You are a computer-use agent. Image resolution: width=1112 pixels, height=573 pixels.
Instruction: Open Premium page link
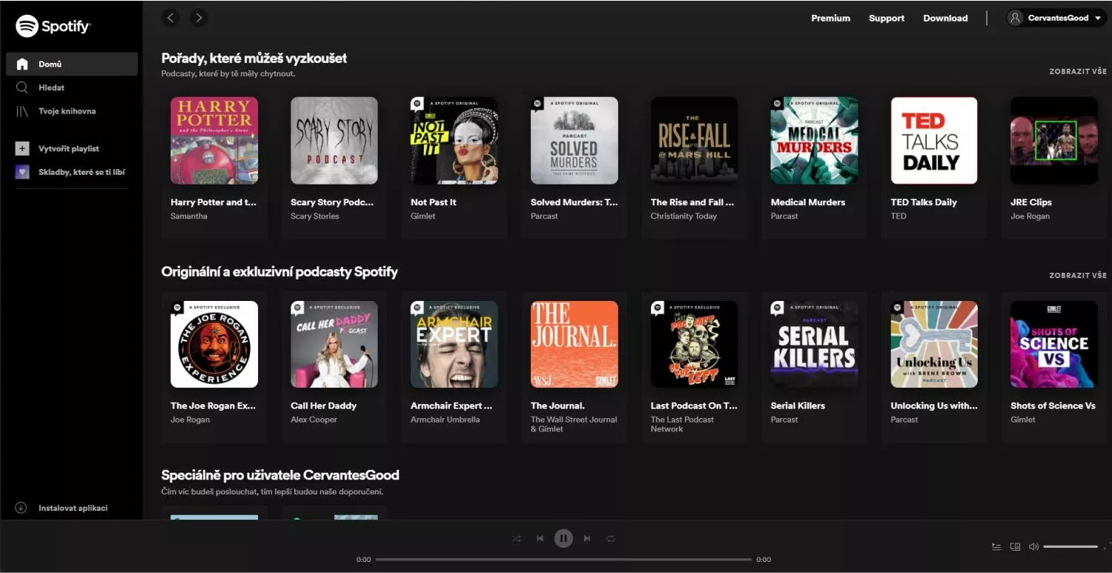(x=830, y=18)
